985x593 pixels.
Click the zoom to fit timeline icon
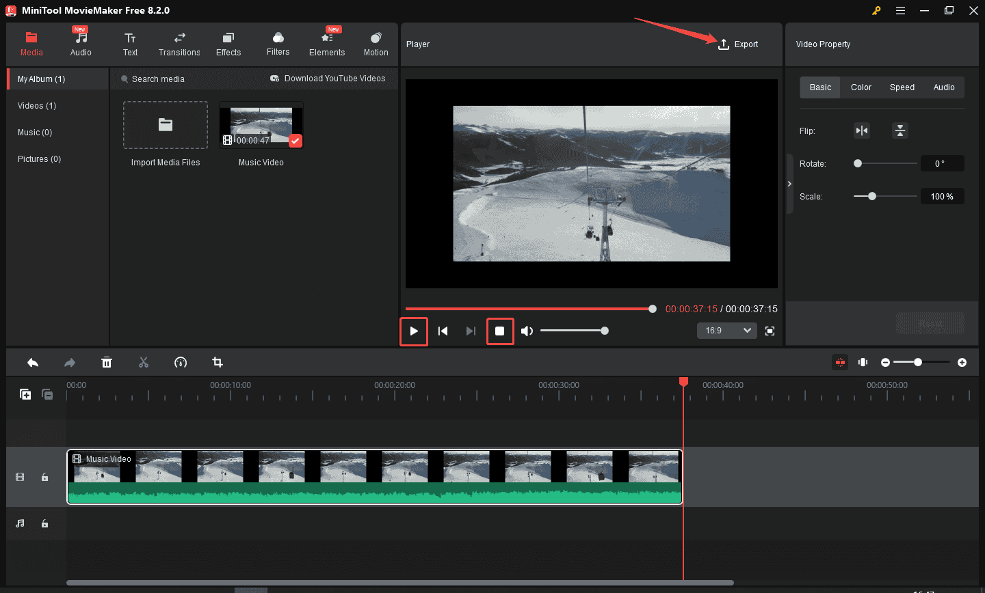point(863,362)
